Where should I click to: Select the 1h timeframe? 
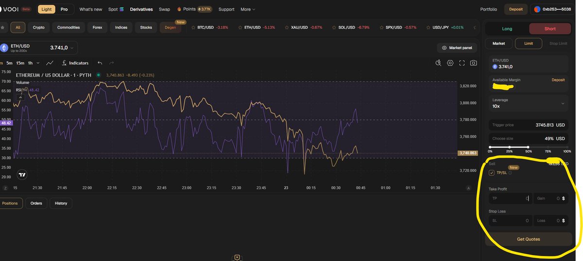coord(31,63)
